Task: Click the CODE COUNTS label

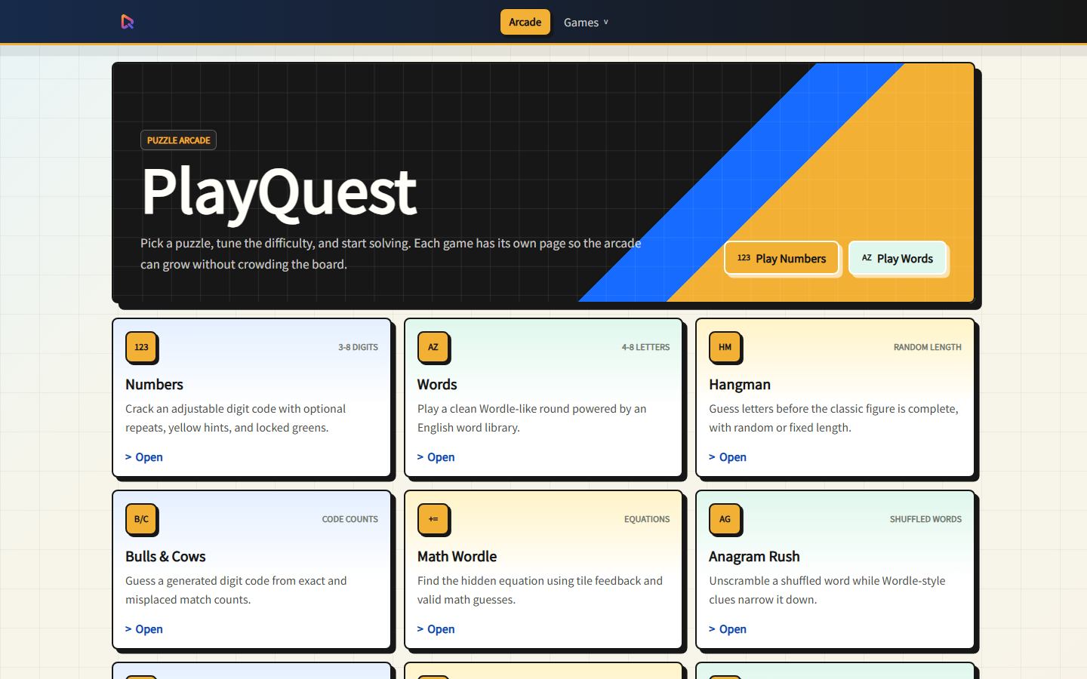Action: (x=350, y=519)
